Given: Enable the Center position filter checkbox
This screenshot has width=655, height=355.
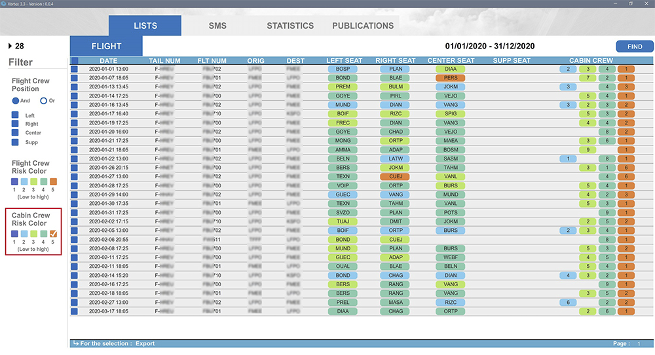Looking at the screenshot, I should [x=16, y=133].
